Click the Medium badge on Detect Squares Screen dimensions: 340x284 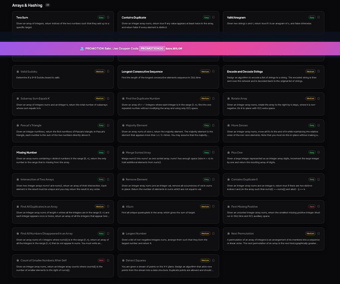[205, 260]
